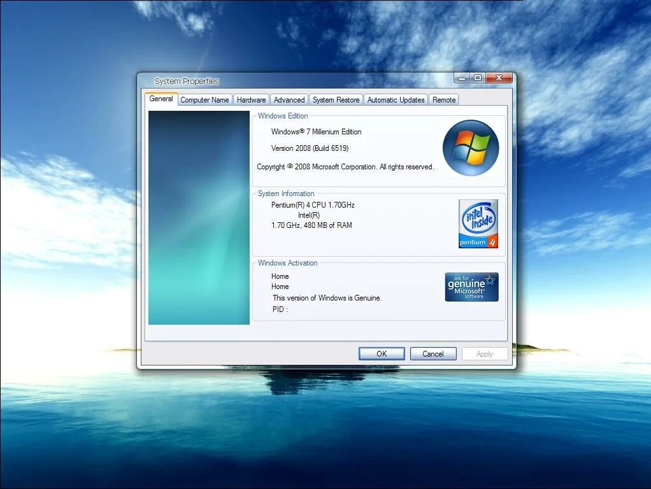The image size is (651, 489).
Task: Click the genuine Microsoft software badge
Action: [x=471, y=287]
